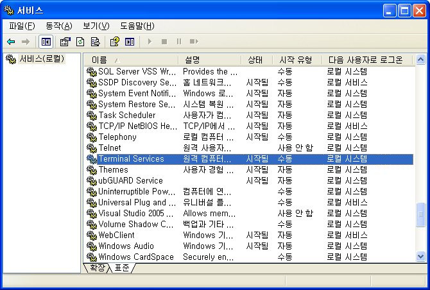Click the gear icon beside ubGUARD Service
The width and height of the screenshot is (430, 290).
pos(92,181)
